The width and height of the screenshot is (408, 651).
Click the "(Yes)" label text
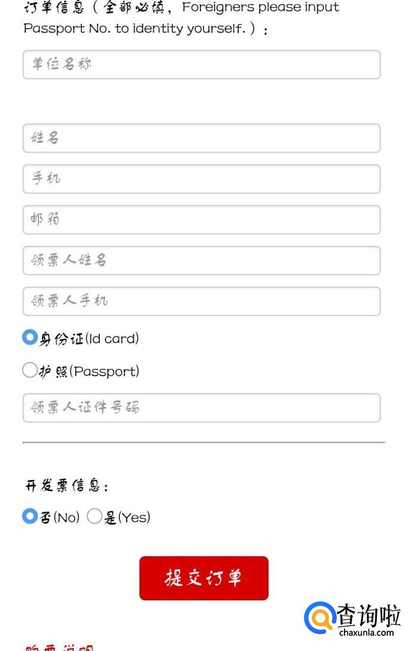[x=134, y=518]
